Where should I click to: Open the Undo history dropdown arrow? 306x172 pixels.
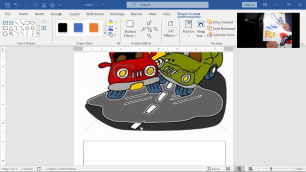(x=21, y=5)
